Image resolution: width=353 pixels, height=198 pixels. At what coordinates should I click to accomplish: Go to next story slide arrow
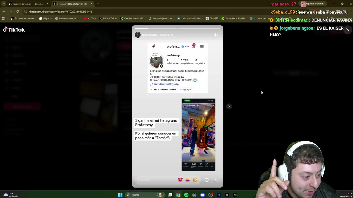(x=229, y=106)
